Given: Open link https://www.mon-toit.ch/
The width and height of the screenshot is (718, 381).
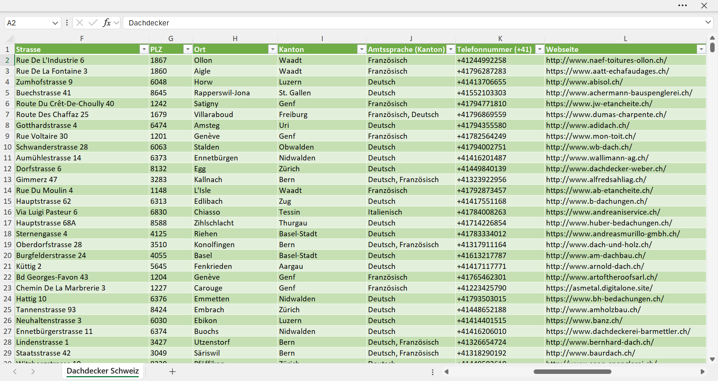Looking at the screenshot, I should pos(591,136).
